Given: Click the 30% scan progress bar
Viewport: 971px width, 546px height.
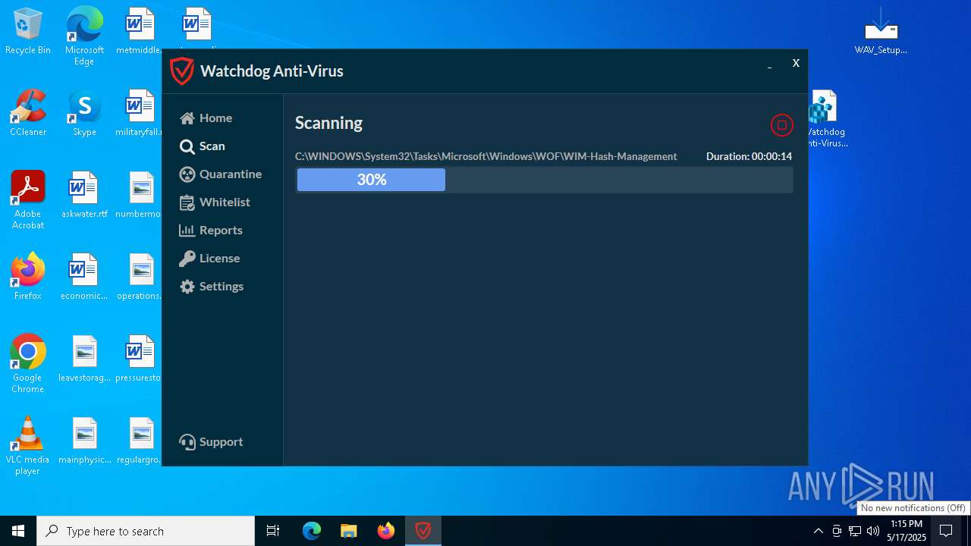Looking at the screenshot, I should coord(544,180).
